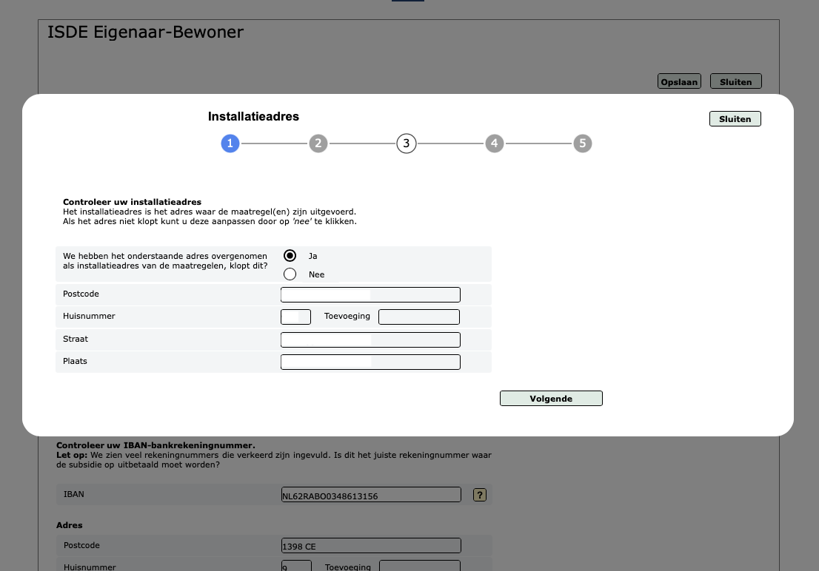The image size is (819, 571).
Task: Click the Straat text field
Action: (370, 340)
